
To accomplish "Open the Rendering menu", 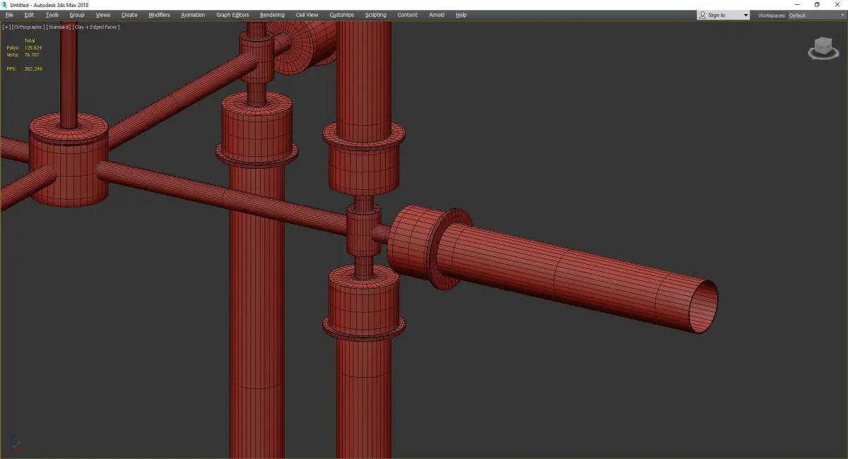I will point(272,15).
